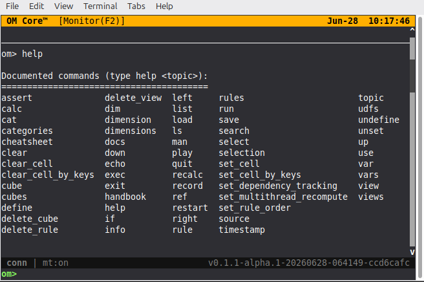Click the 'docs' command
Viewport: 424px width, 282px height.
click(x=115, y=142)
